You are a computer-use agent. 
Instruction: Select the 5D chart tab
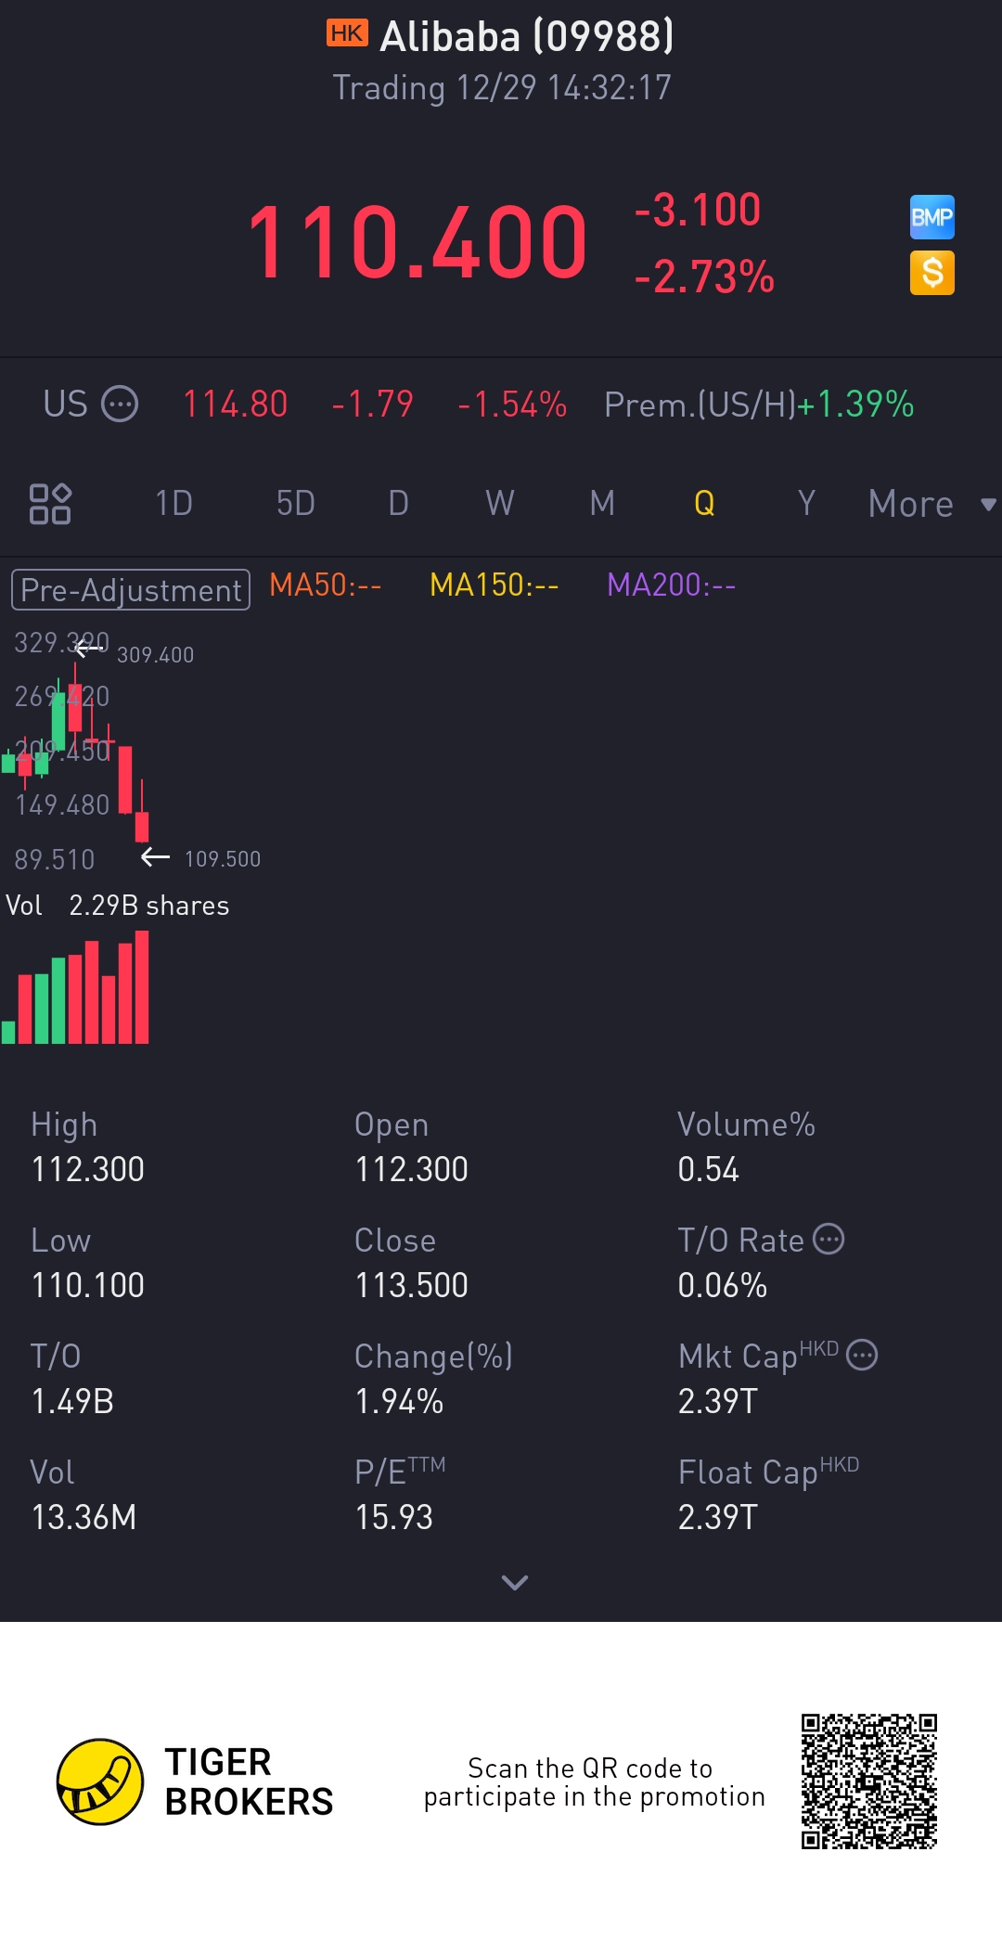click(x=296, y=504)
